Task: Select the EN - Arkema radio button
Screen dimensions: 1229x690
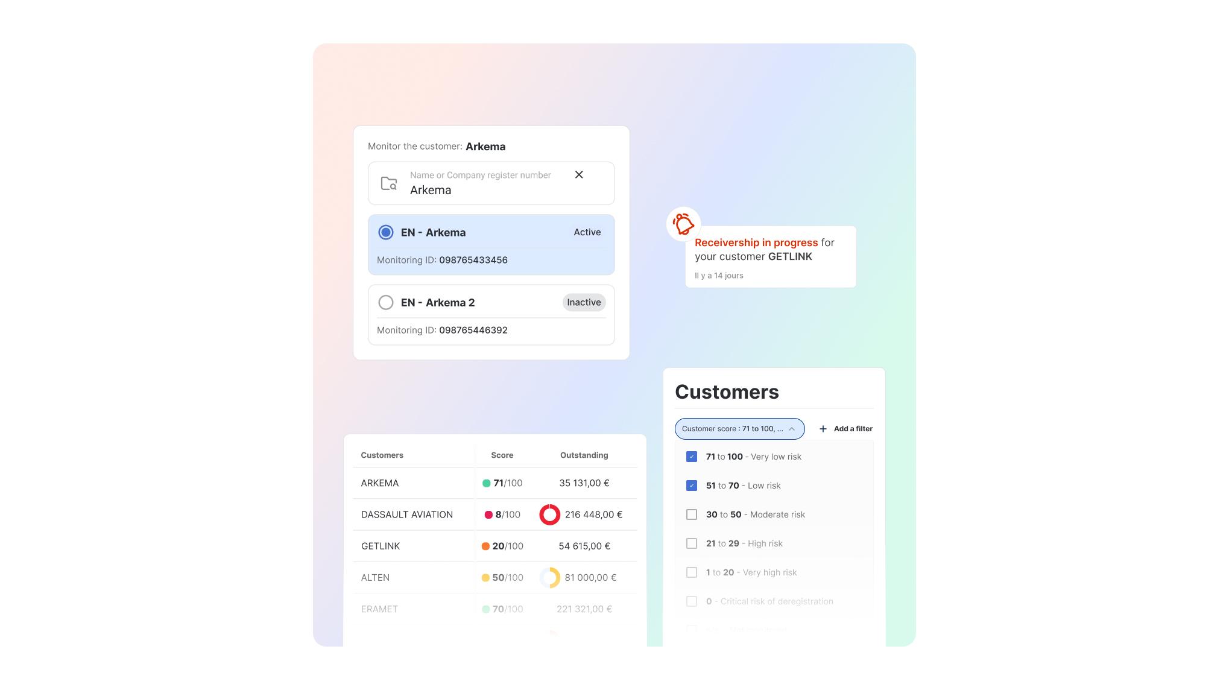Action: coord(386,232)
